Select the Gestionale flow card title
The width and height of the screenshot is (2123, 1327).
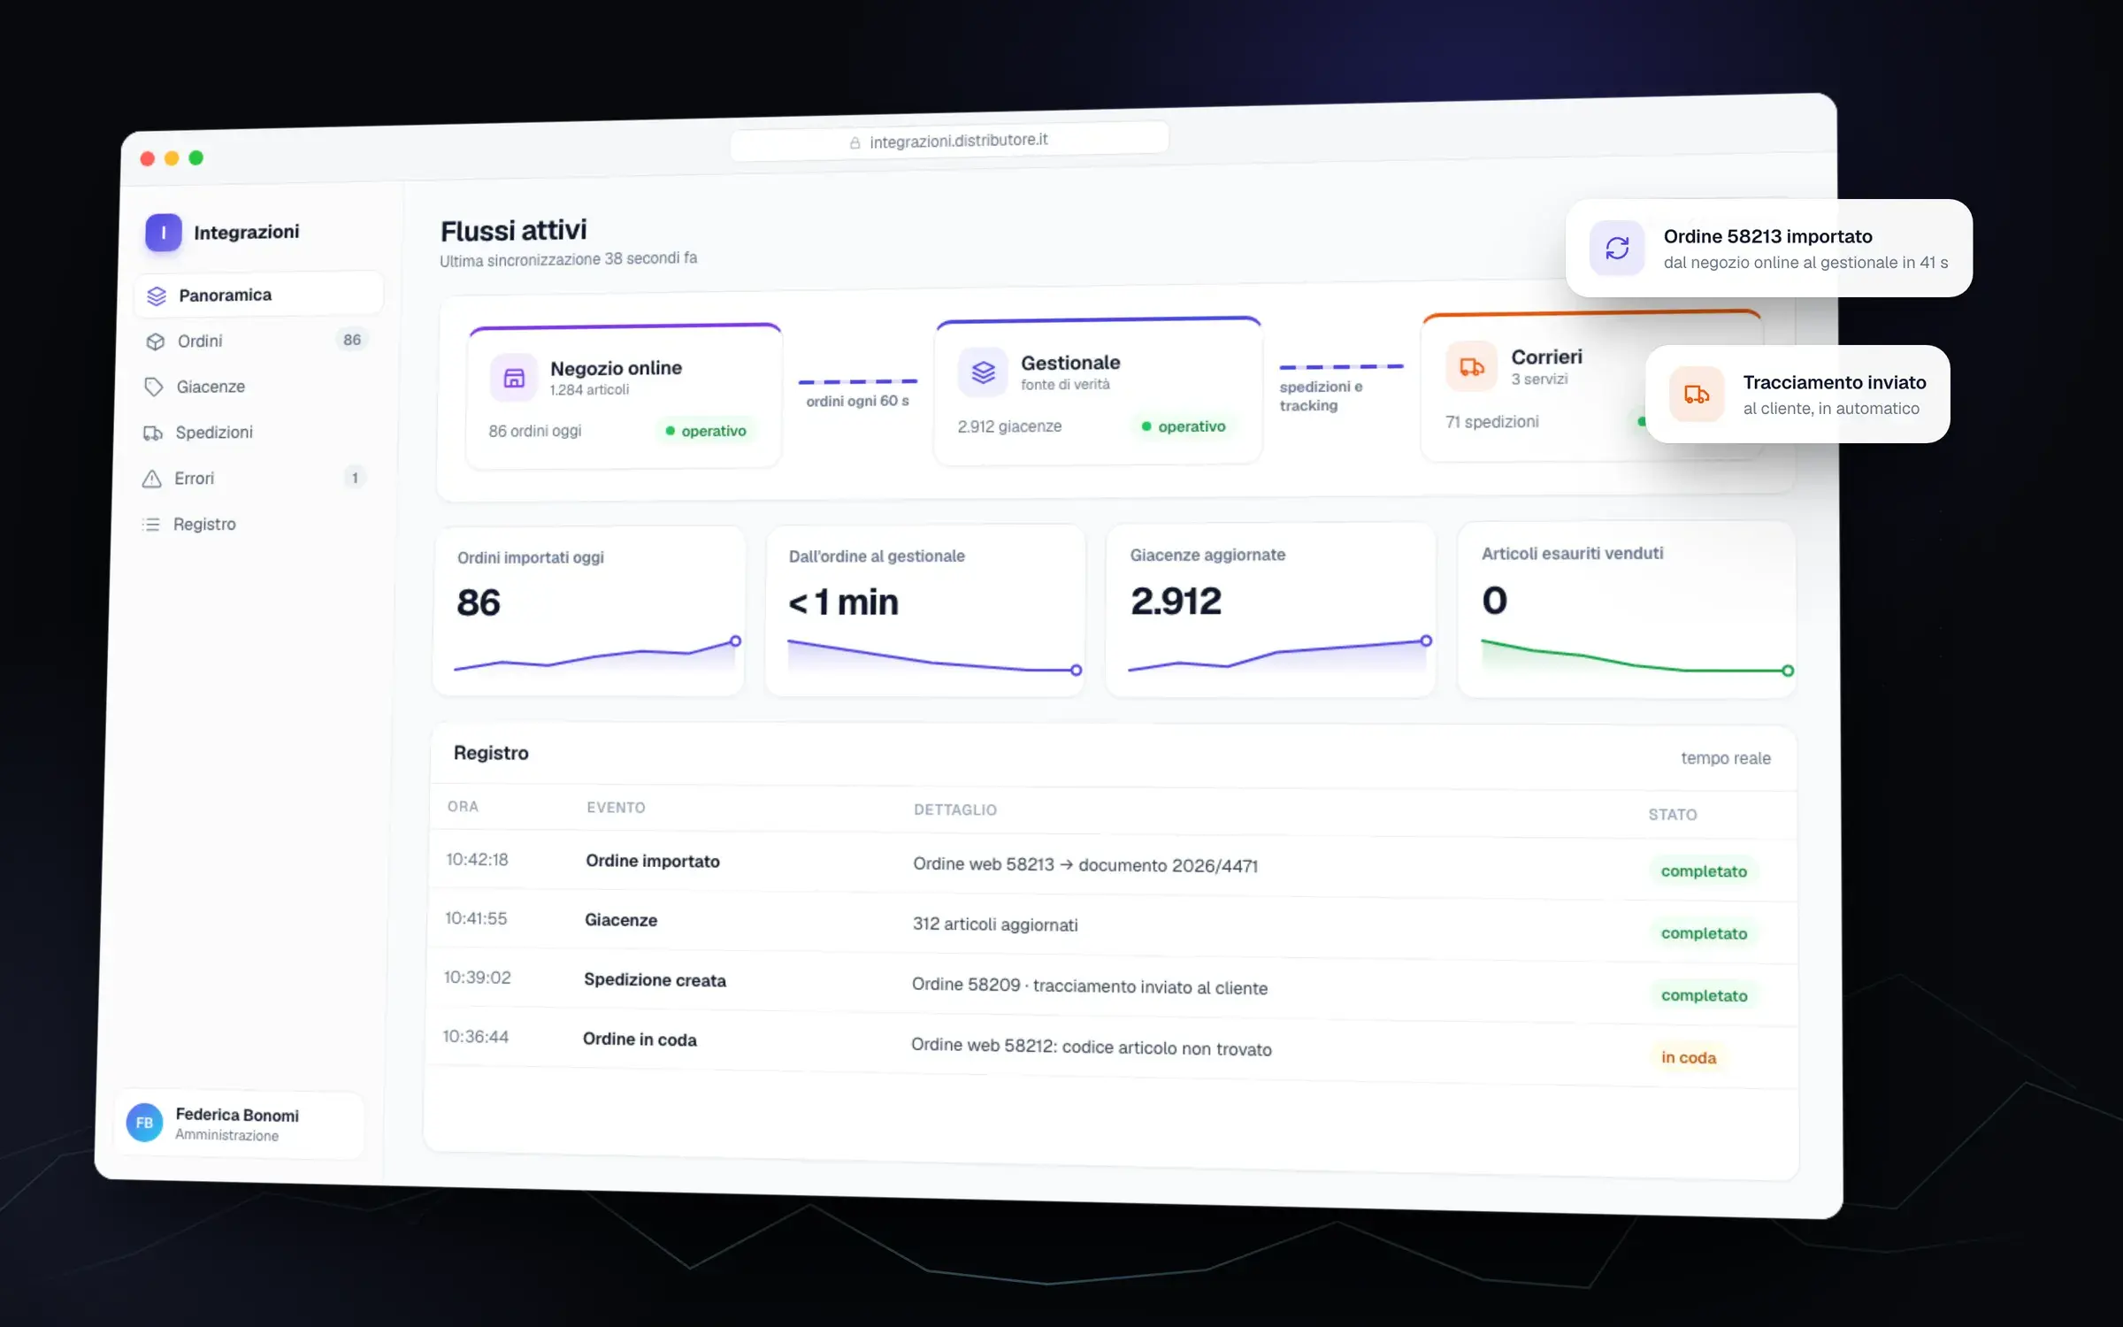tap(1070, 363)
